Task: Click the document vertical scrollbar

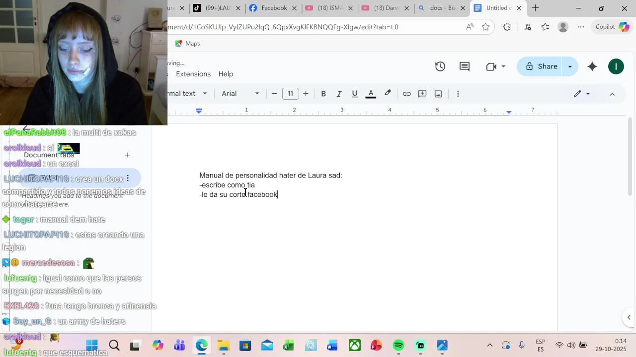Action: pyautogui.click(x=631, y=156)
